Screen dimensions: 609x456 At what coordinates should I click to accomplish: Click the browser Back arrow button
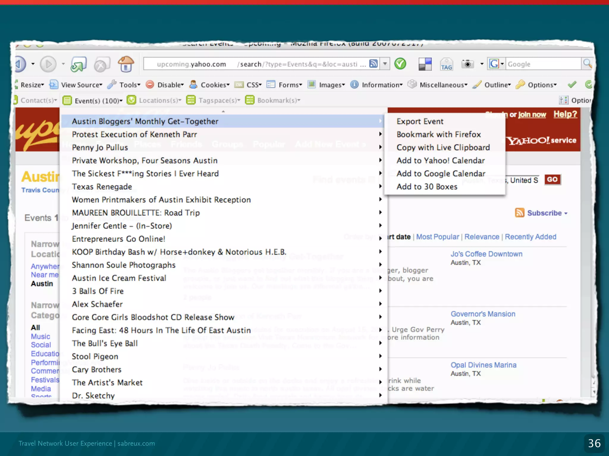pos(21,64)
